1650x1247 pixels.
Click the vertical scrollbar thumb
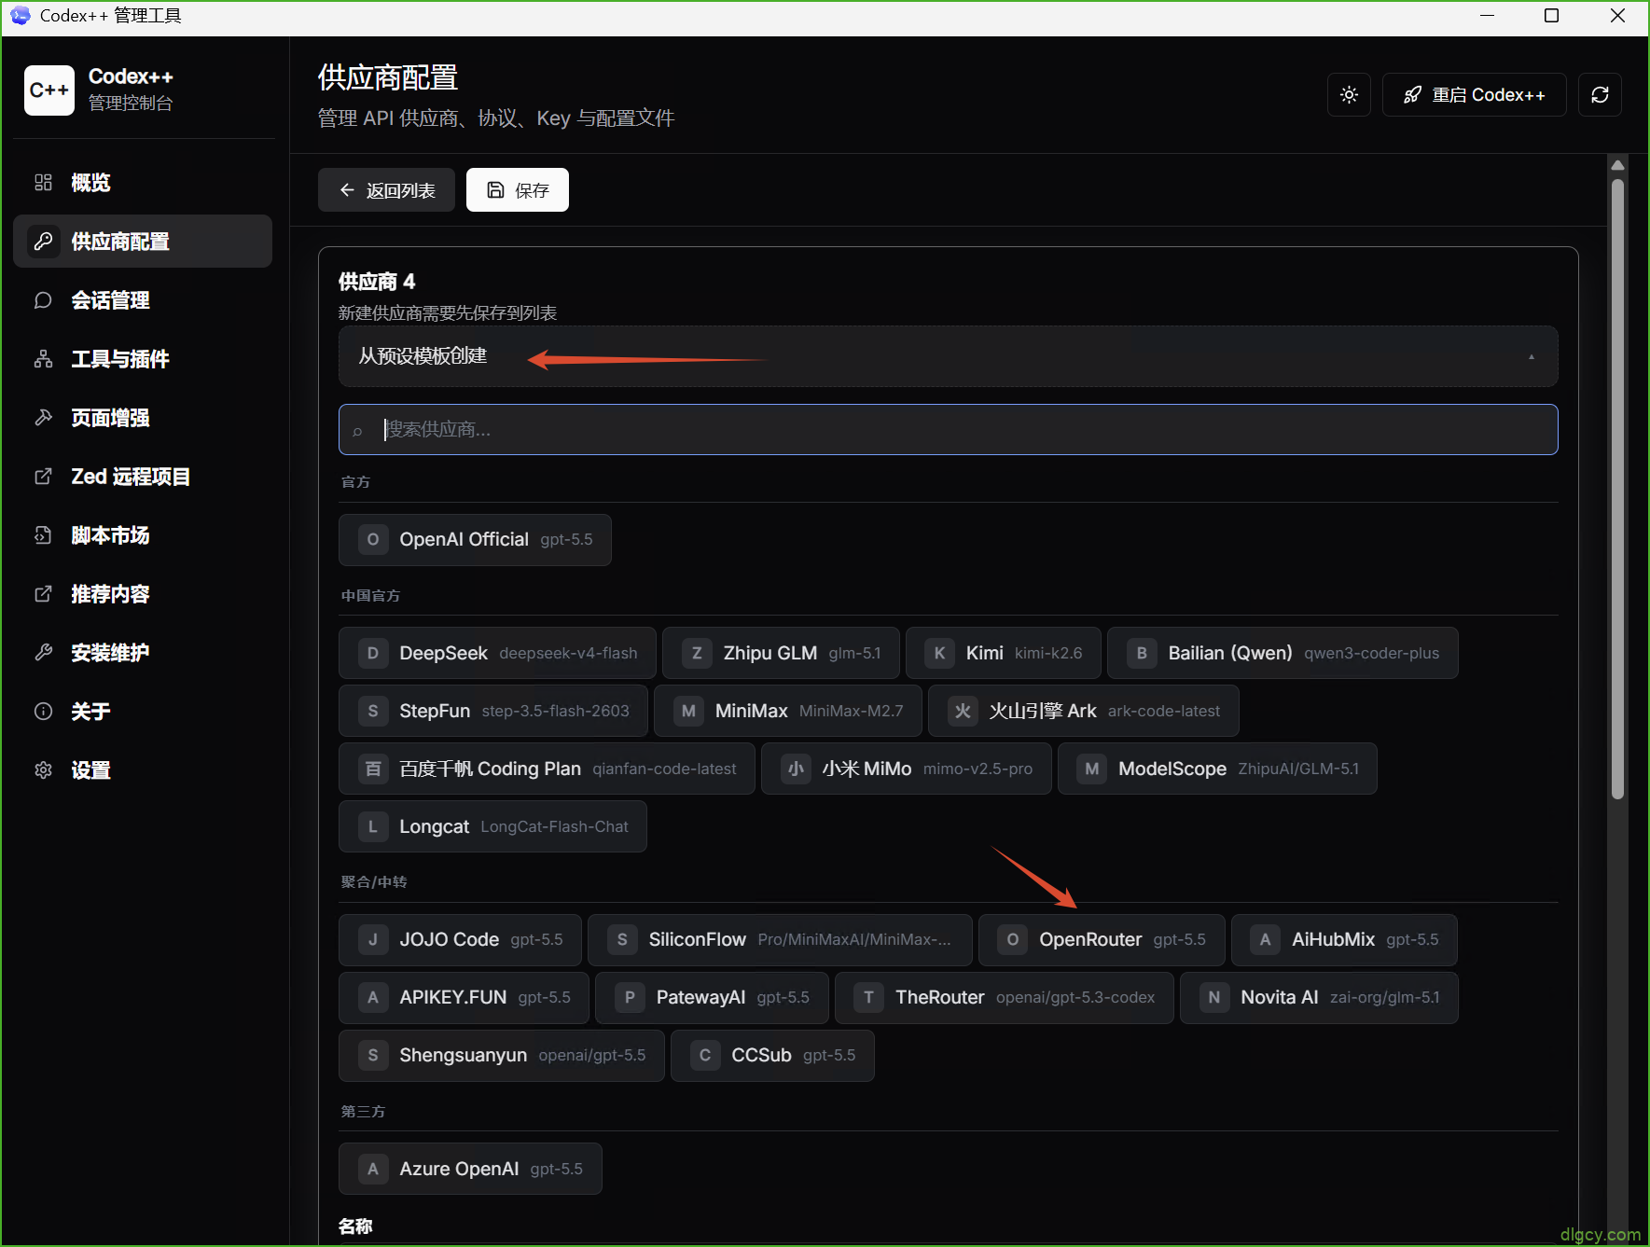(1617, 490)
